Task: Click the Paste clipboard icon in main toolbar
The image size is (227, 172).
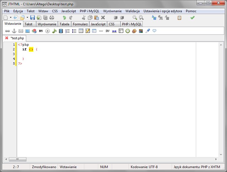Action: [97, 18]
